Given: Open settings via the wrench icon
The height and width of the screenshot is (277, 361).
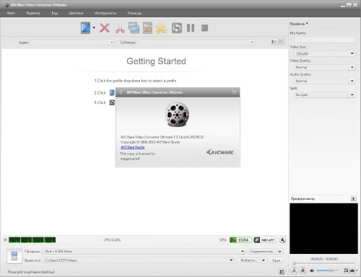Looking at the screenshot, I should click(x=282, y=240).
